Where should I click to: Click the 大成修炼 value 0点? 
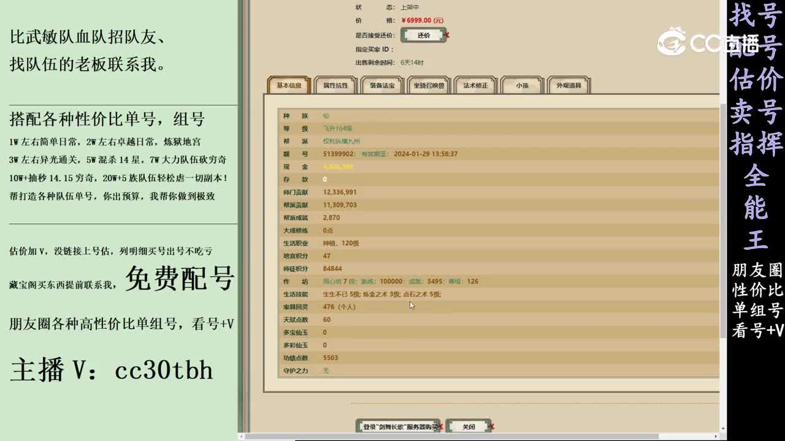328,230
